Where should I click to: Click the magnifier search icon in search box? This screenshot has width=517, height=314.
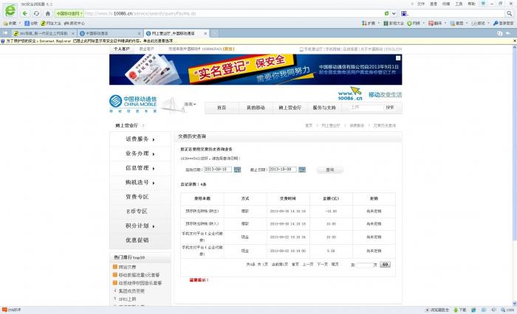point(509,13)
